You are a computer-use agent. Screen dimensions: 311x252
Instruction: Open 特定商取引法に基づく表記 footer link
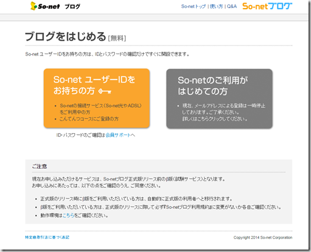[x=47, y=237]
